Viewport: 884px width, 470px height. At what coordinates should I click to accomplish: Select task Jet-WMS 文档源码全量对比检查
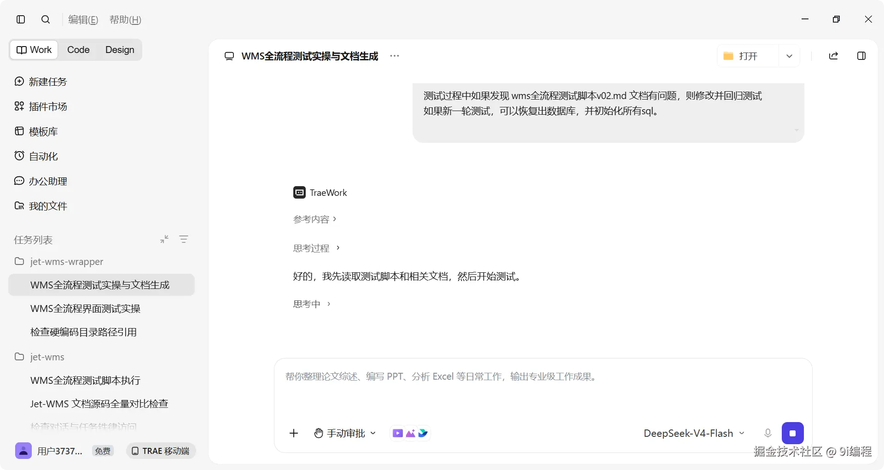point(99,404)
